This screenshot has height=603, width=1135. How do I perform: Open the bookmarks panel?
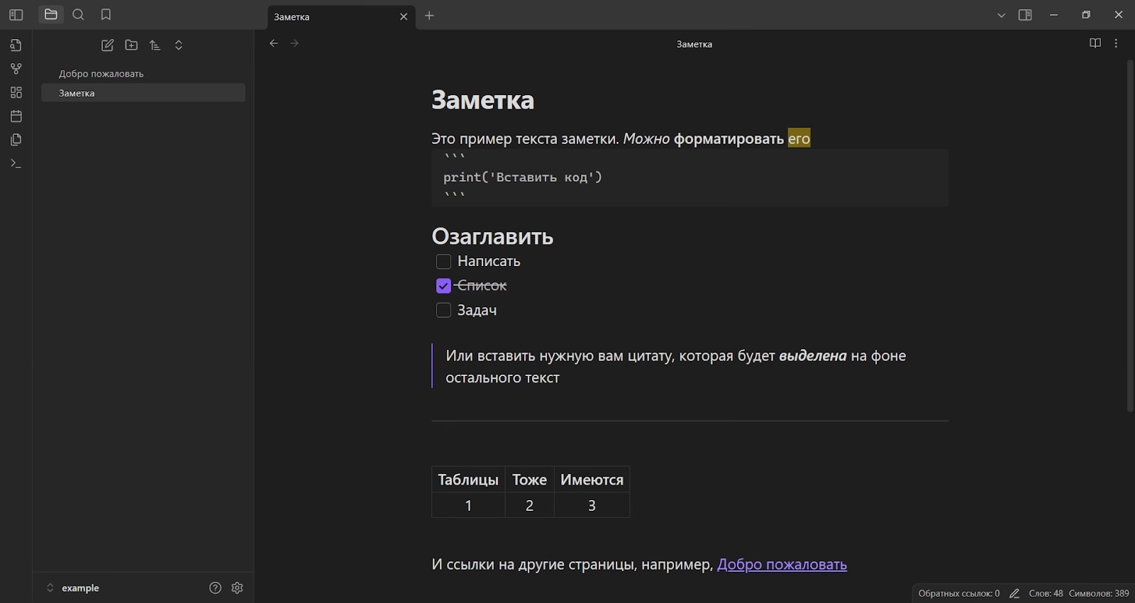106,15
